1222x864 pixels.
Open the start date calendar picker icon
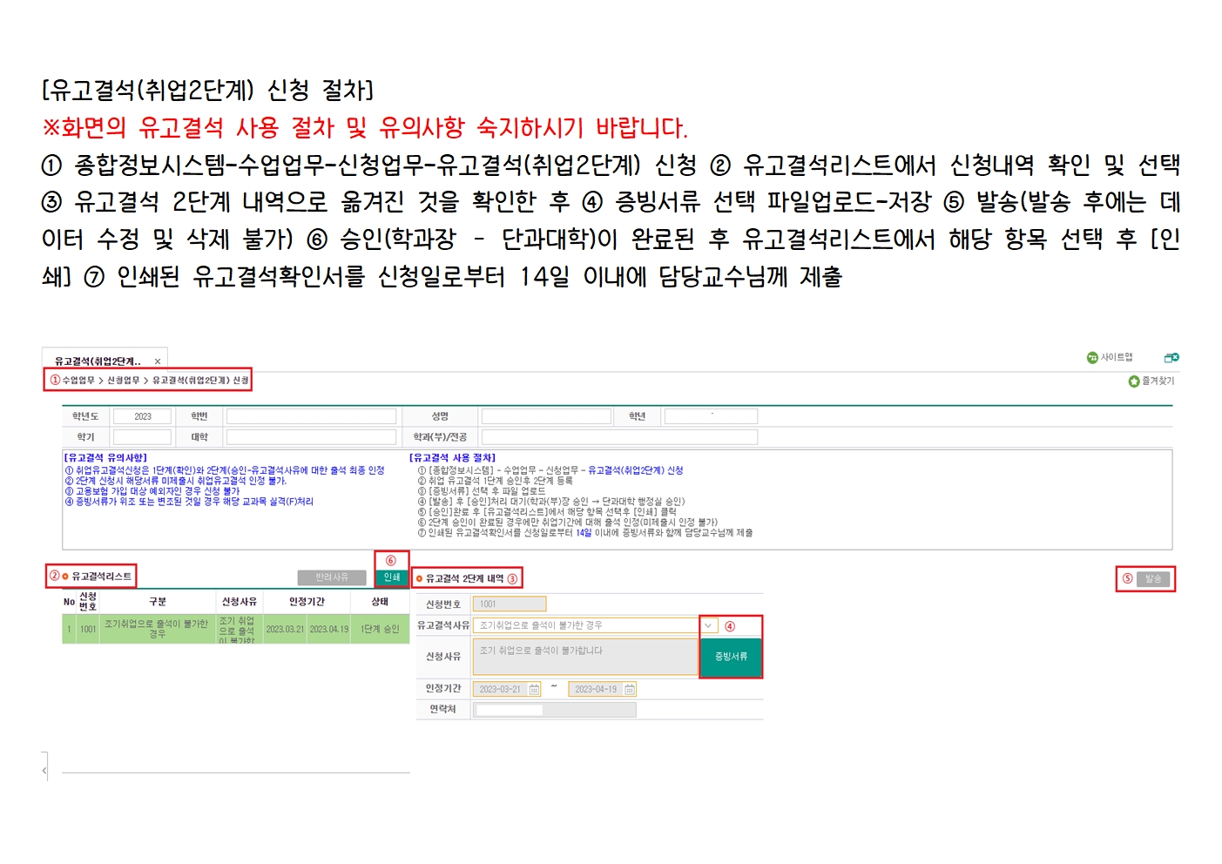click(x=535, y=689)
